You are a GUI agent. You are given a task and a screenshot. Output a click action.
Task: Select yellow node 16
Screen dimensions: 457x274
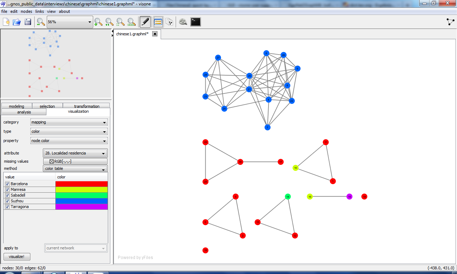[x=310, y=197]
